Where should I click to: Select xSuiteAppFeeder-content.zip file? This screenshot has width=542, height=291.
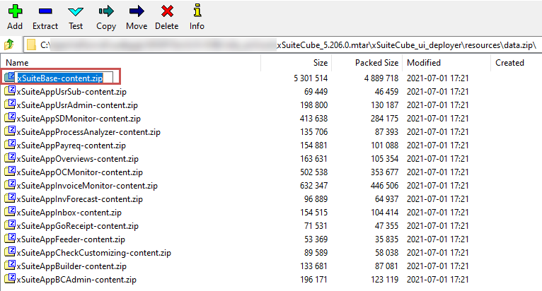tap(71, 239)
